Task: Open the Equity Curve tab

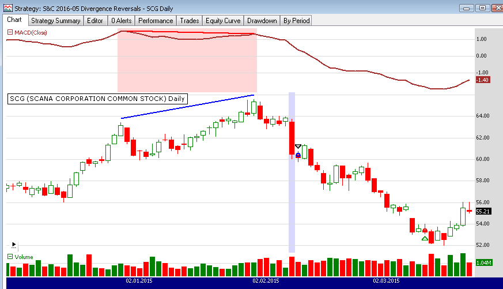Action: [x=224, y=21]
